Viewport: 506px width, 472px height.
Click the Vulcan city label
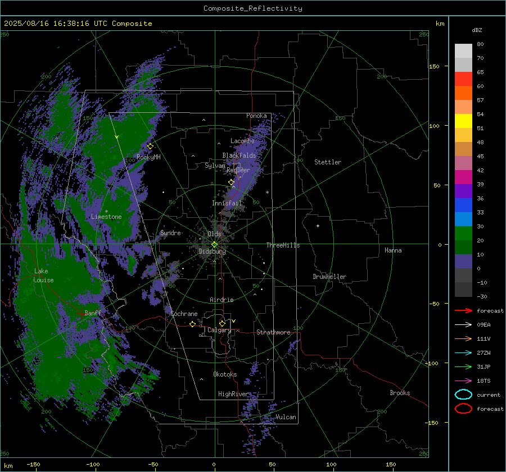(x=286, y=417)
